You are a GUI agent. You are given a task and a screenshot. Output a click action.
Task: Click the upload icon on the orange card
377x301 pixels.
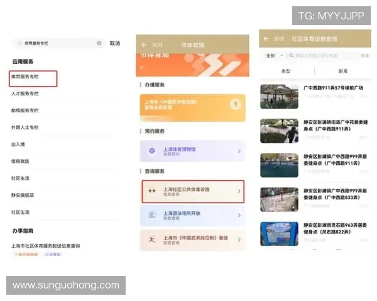coord(236,105)
